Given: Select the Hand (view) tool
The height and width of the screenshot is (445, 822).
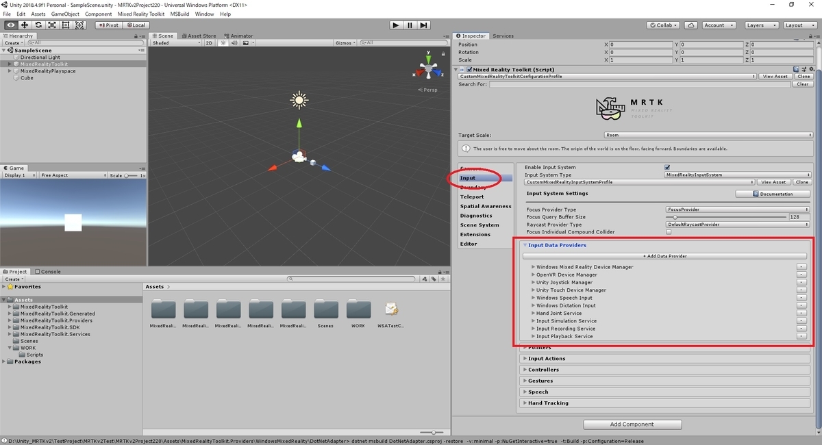Looking at the screenshot, I should pos(10,25).
